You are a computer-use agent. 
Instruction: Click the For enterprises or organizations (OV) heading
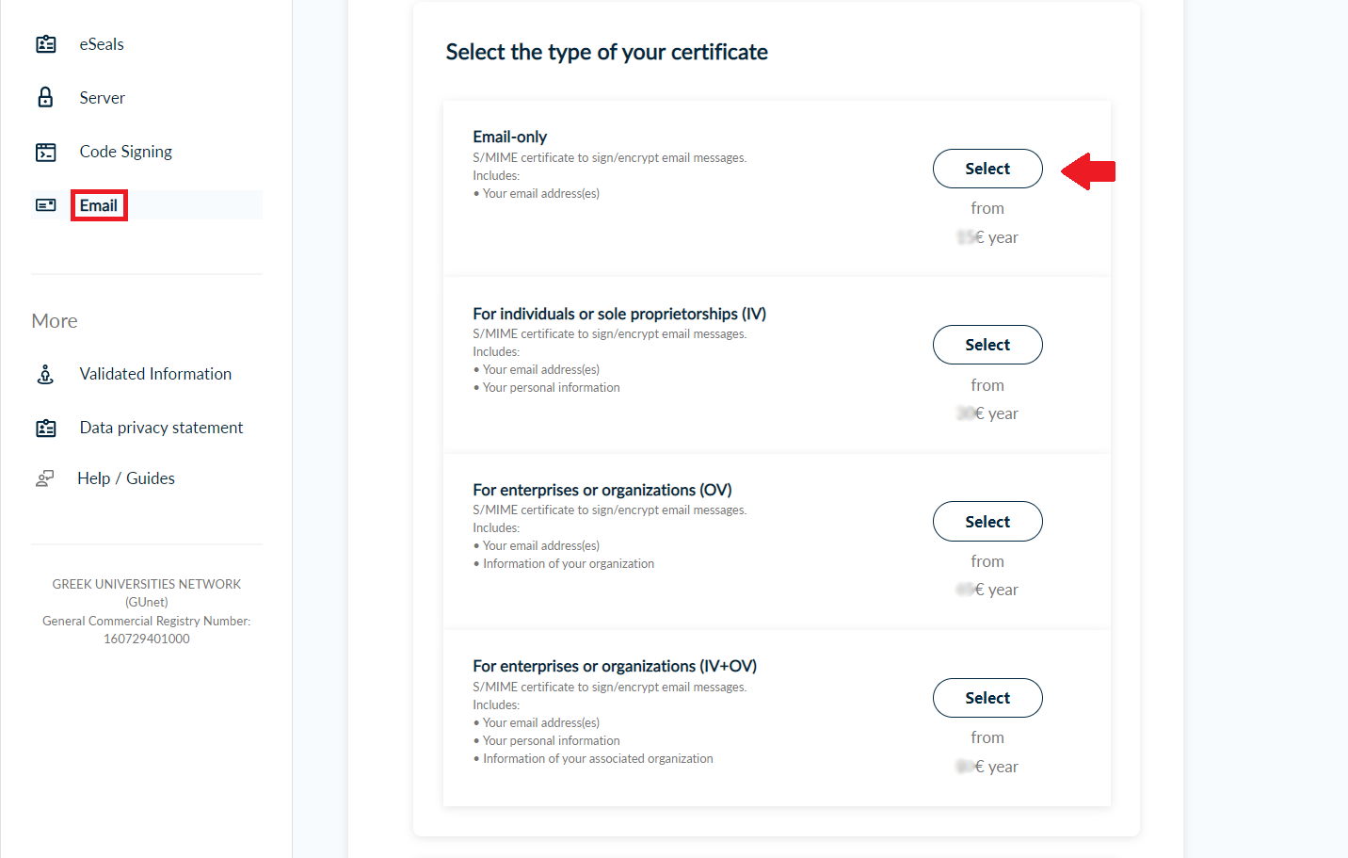[602, 490]
